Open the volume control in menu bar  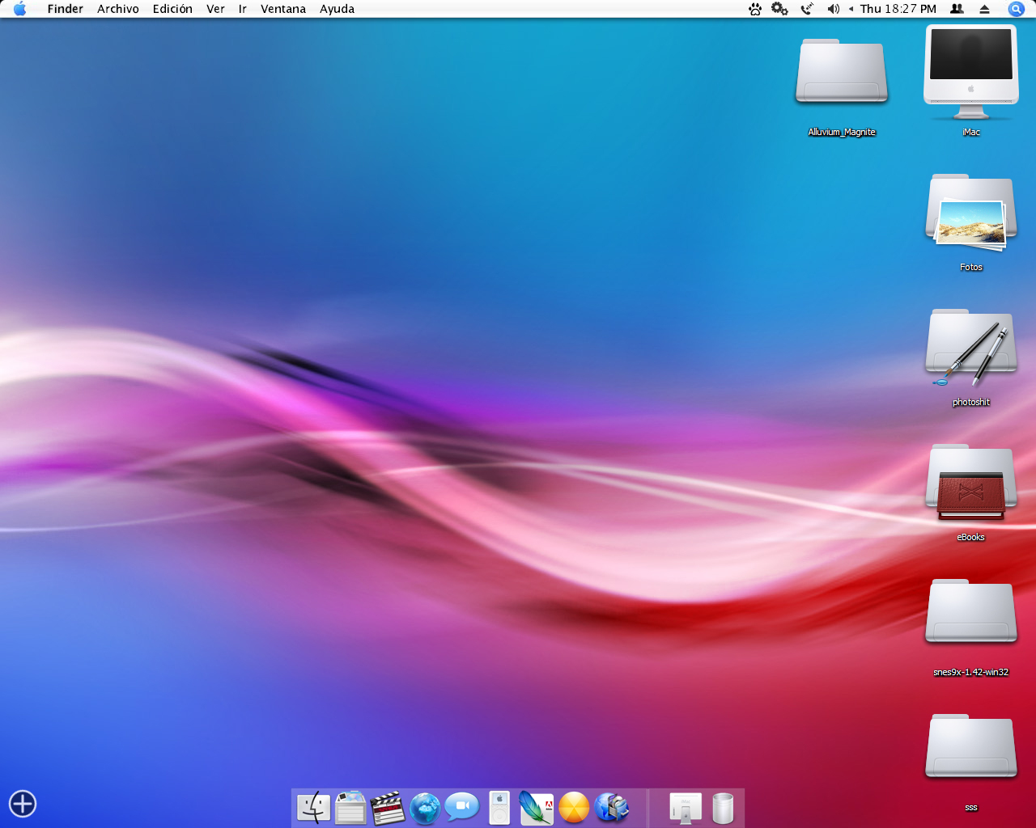pos(833,9)
